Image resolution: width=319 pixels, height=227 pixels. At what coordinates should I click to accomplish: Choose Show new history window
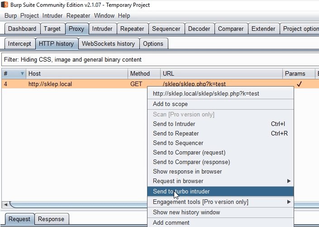(220, 213)
